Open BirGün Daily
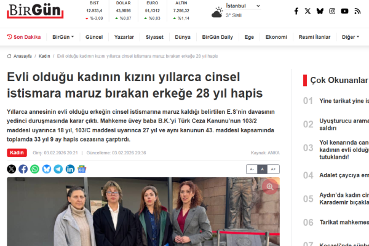The height and width of the screenshot is (246, 369). coord(218,37)
